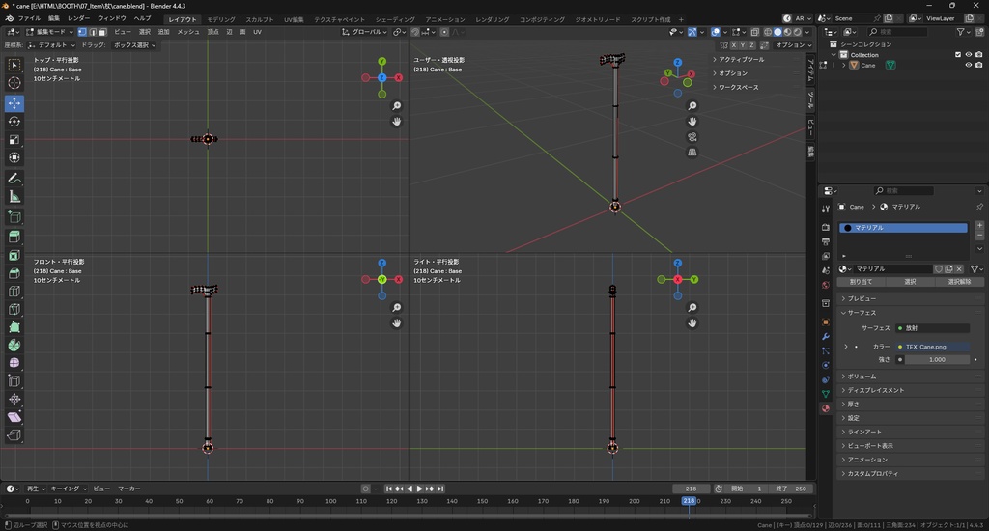Hide Cane object in viewport via eye icon
Image resolution: width=989 pixels, height=531 pixels.
click(969, 65)
